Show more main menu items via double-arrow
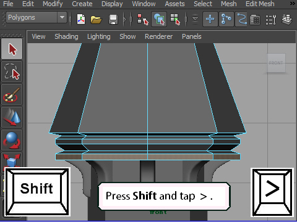Image resolution: width=297 pixels, height=222 pixels. [292, 4]
